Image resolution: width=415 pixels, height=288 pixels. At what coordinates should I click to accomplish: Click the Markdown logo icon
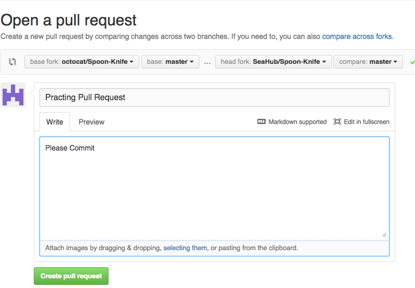[x=261, y=122]
